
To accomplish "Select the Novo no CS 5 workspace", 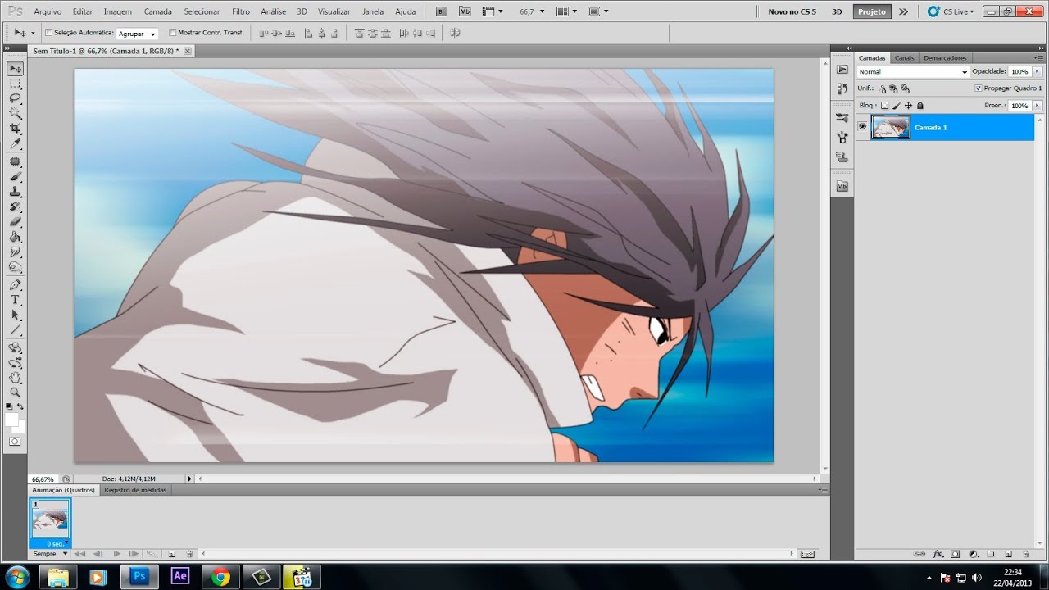I will [792, 11].
